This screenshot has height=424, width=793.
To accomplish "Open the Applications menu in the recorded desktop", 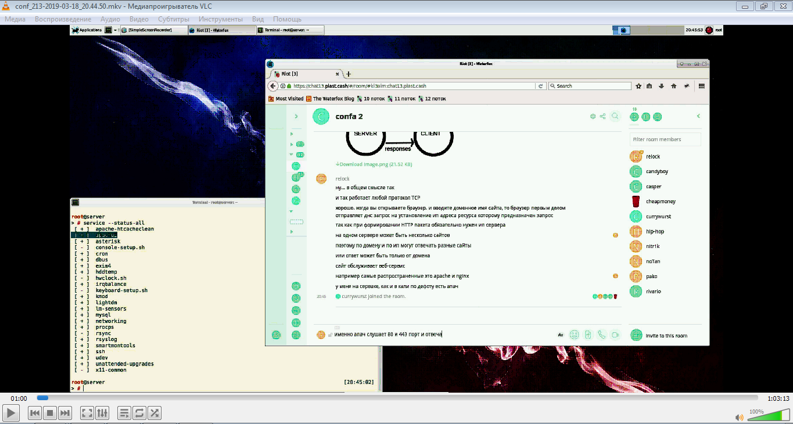I will pyautogui.click(x=87, y=30).
